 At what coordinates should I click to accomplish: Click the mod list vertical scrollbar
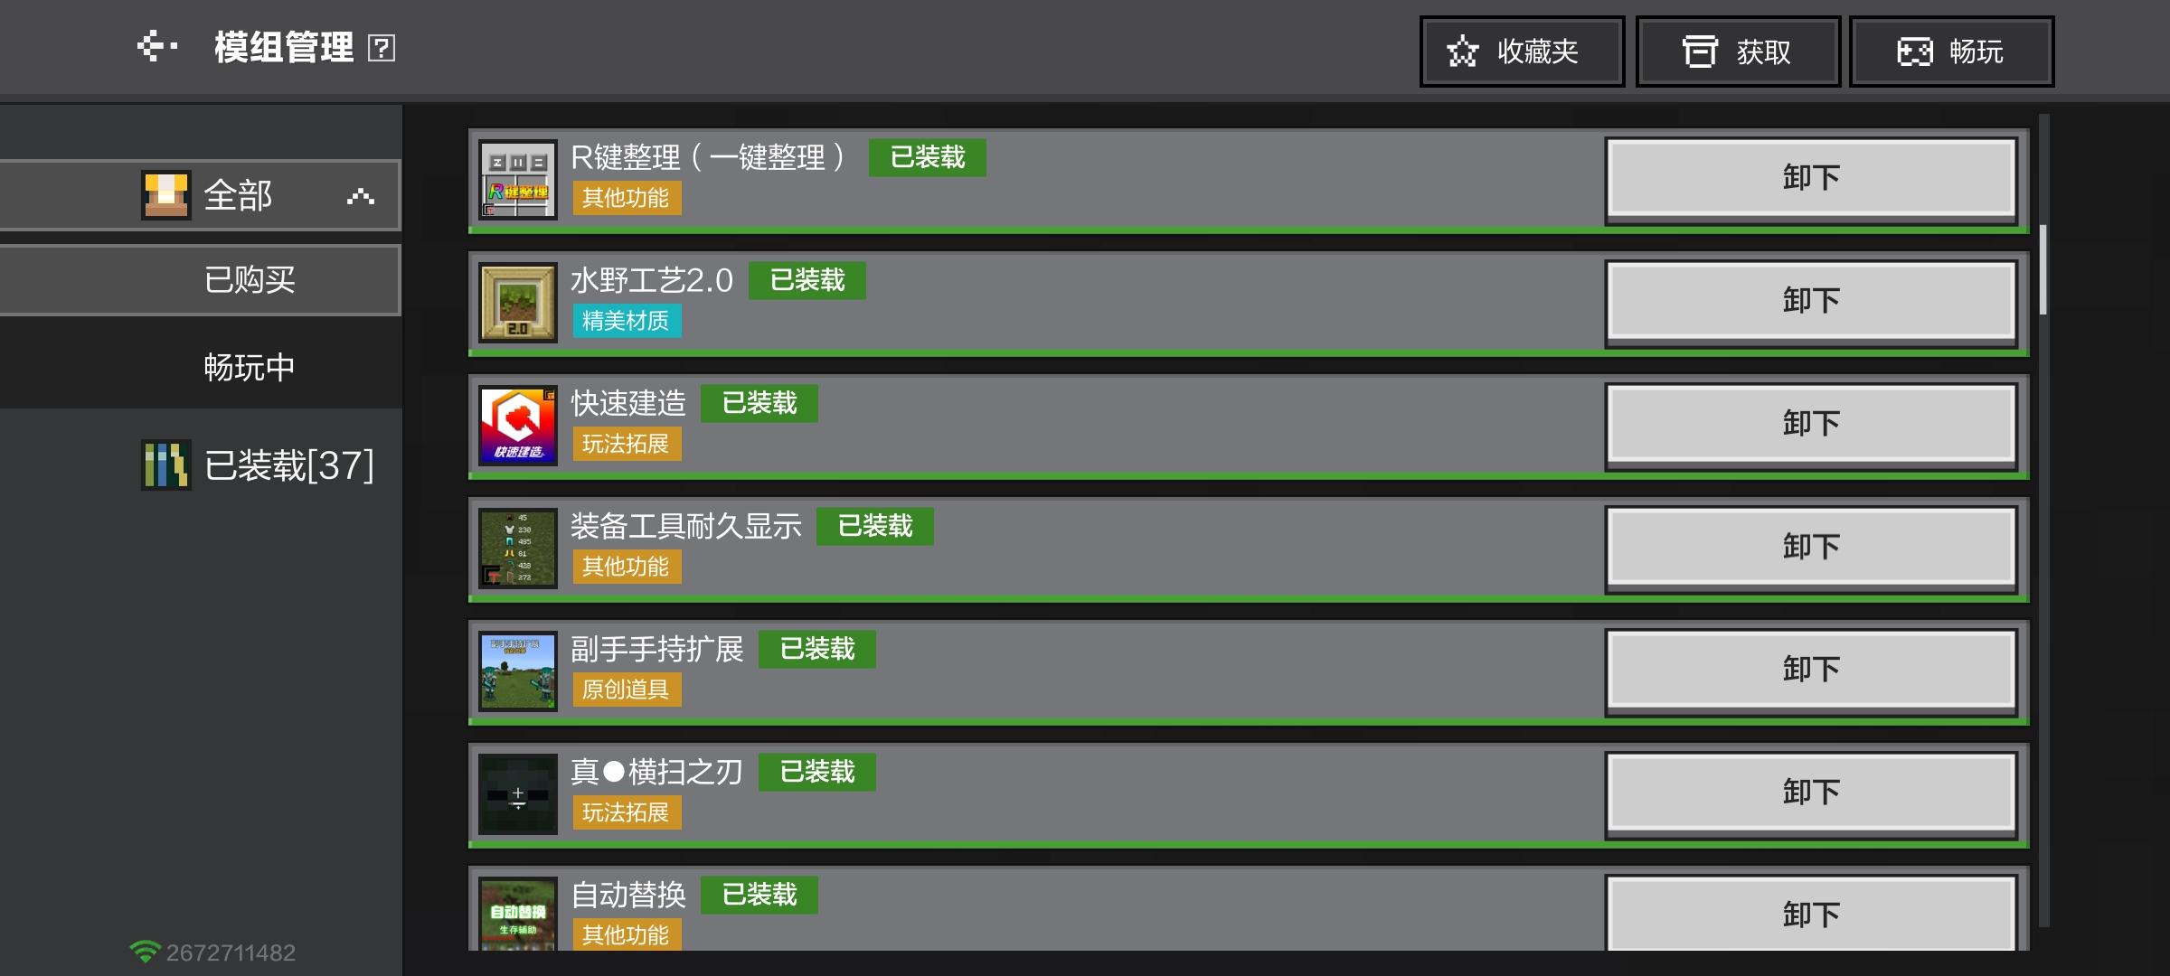point(2043,269)
